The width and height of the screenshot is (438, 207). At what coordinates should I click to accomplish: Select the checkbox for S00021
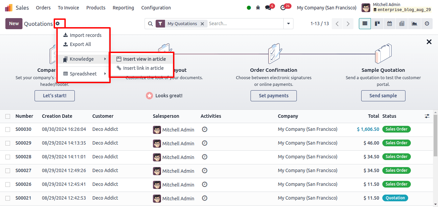click(8, 198)
